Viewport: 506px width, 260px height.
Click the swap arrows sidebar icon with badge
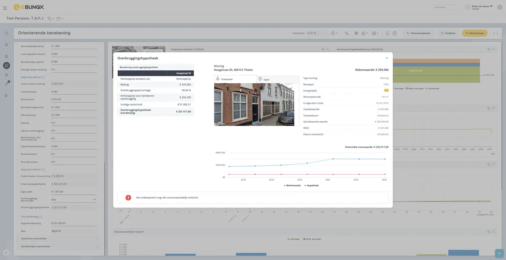click(6, 84)
